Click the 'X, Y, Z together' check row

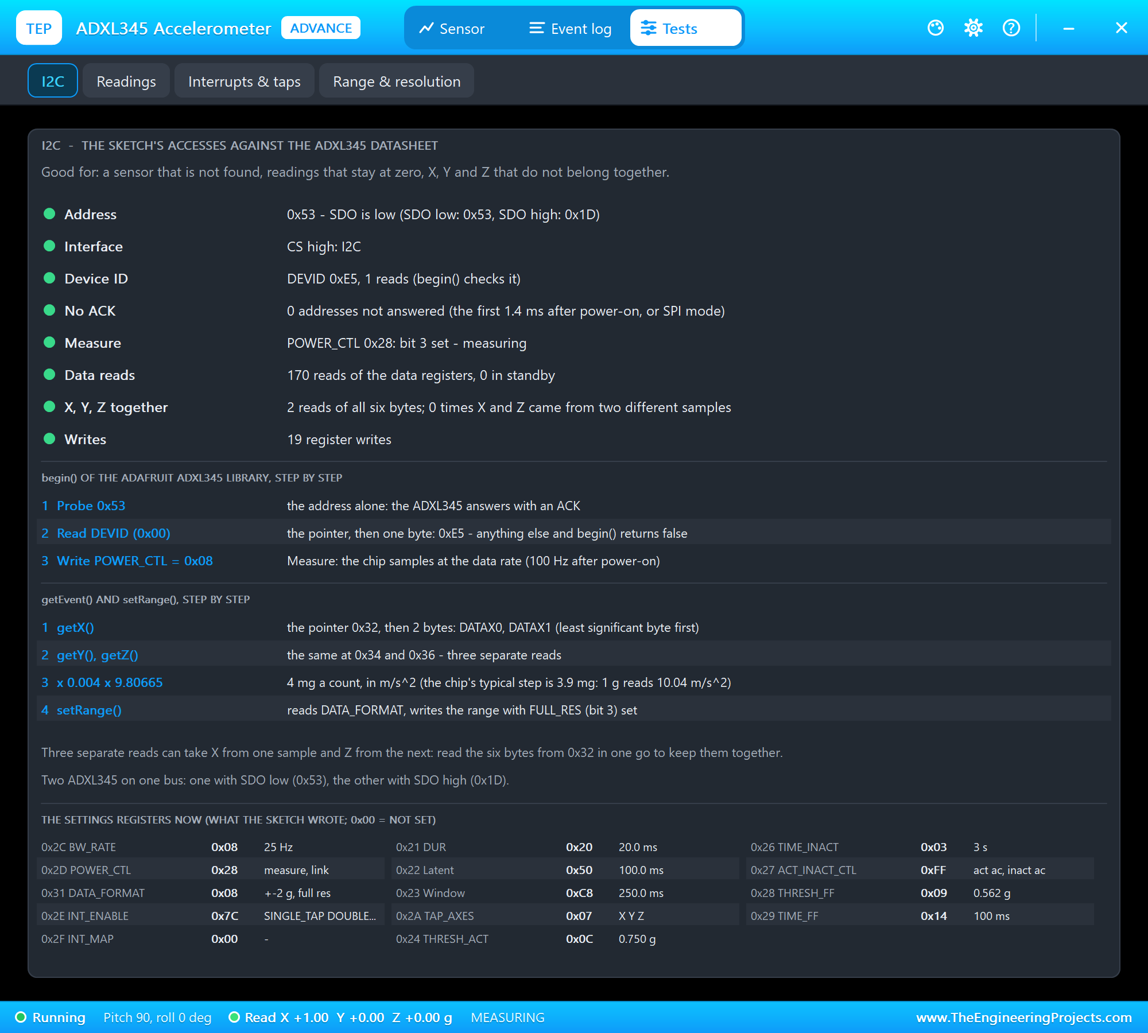click(x=574, y=407)
